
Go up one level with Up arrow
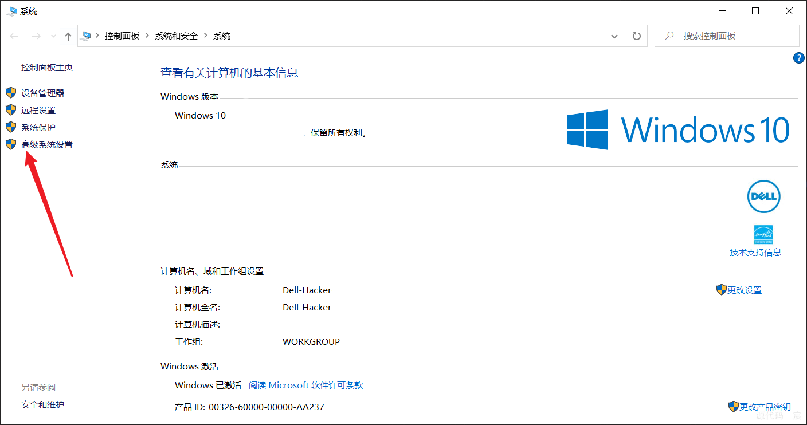(68, 36)
